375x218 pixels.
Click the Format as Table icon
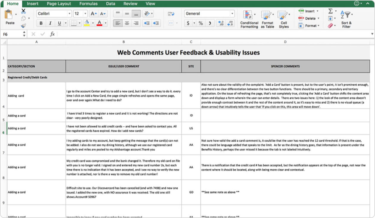[267, 20]
